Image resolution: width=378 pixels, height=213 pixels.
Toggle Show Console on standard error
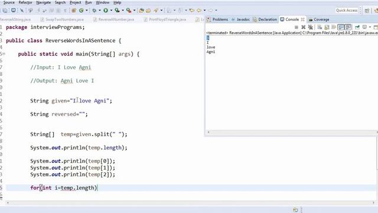[348, 27]
